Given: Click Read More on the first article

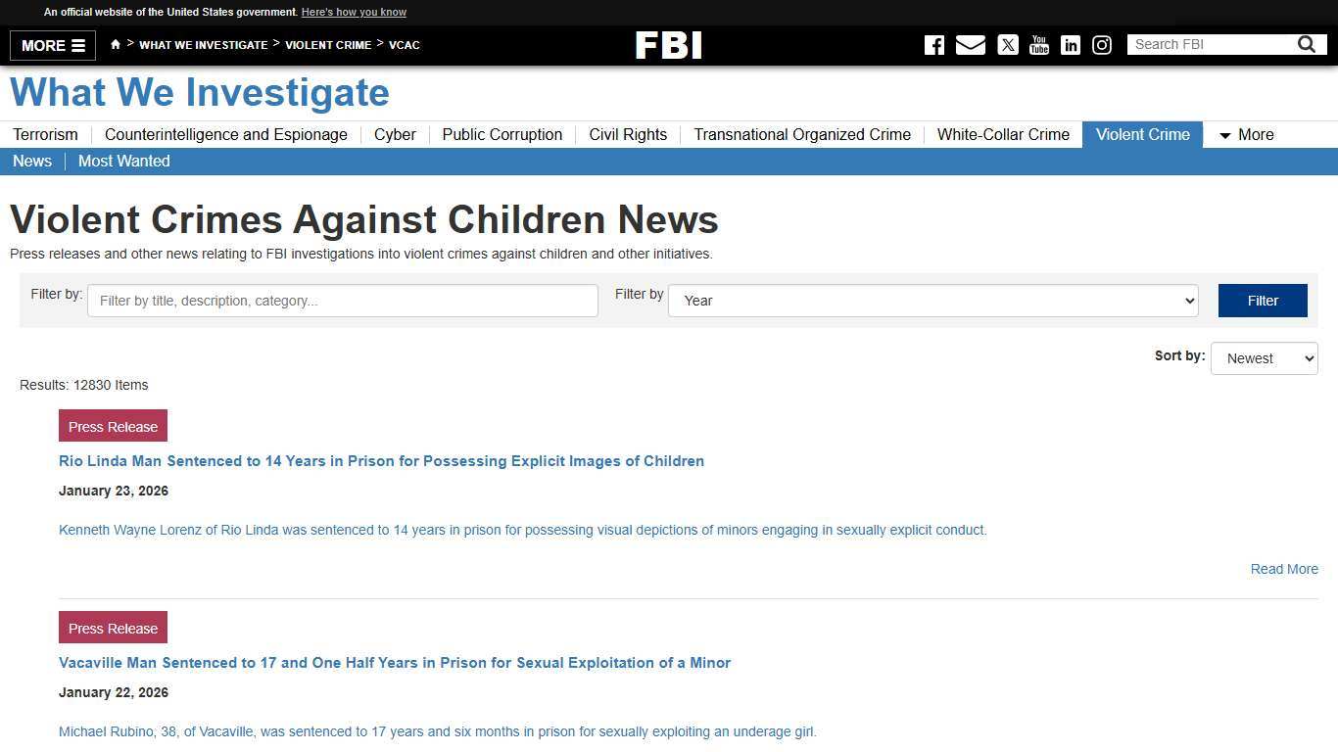Looking at the screenshot, I should pyautogui.click(x=1284, y=569).
